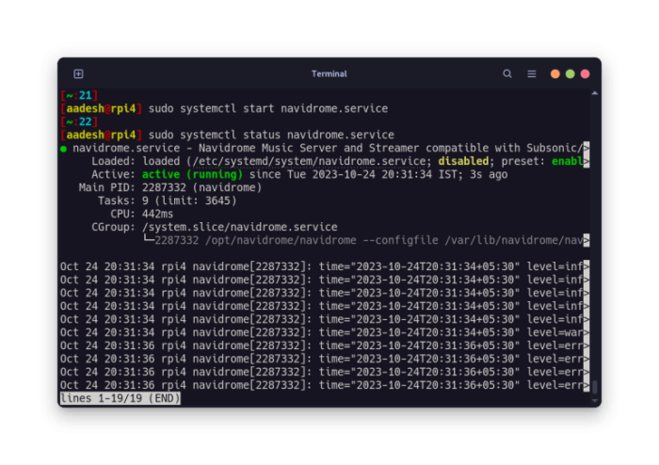Open the hamburger menu

pyautogui.click(x=532, y=74)
